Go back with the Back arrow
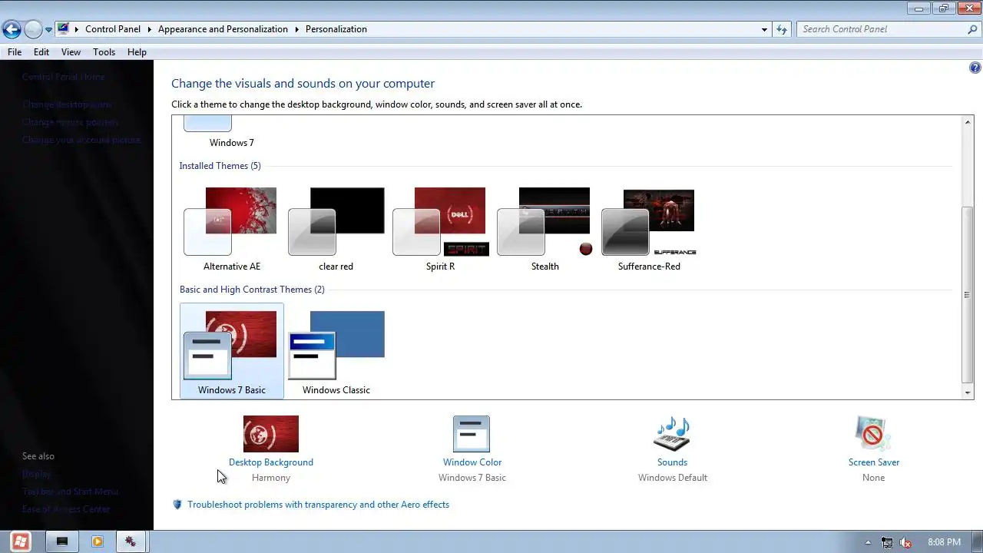Viewport: 983px width, 553px height. pos(12,30)
